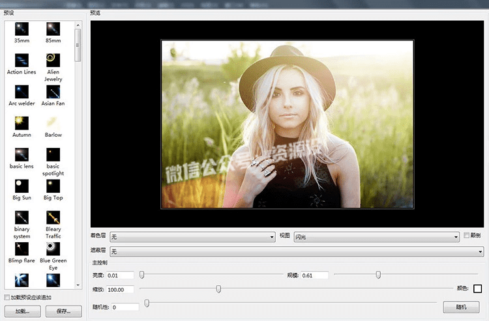Expand the 遮蔽层 dropdown
The width and height of the screenshot is (489, 321).
(297, 251)
